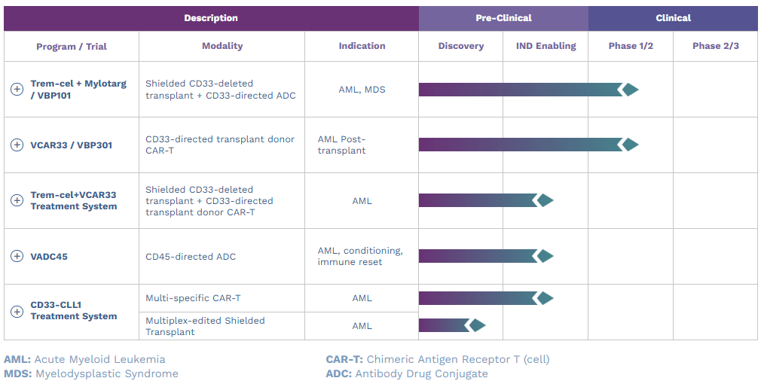Select the Clinical header tab
Screen dimensions: 761x384
click(x=673, y=18)
